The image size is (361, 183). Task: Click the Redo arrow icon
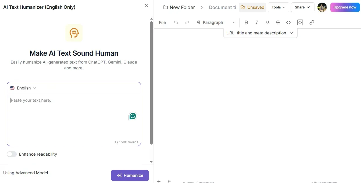click(188, 22)
